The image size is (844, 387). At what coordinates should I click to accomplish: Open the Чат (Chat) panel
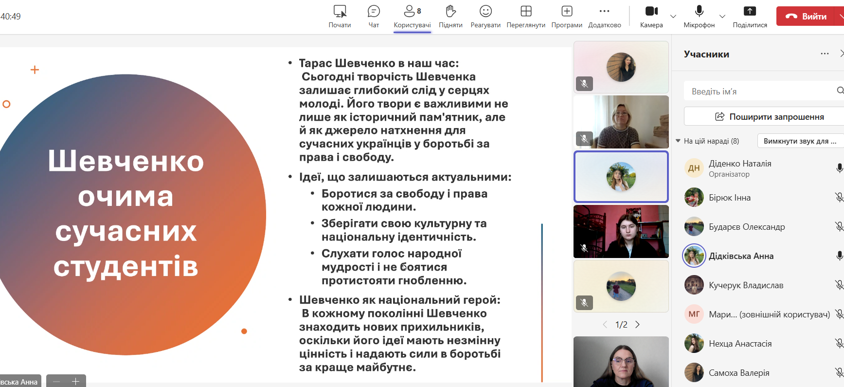tap(374, 17)
